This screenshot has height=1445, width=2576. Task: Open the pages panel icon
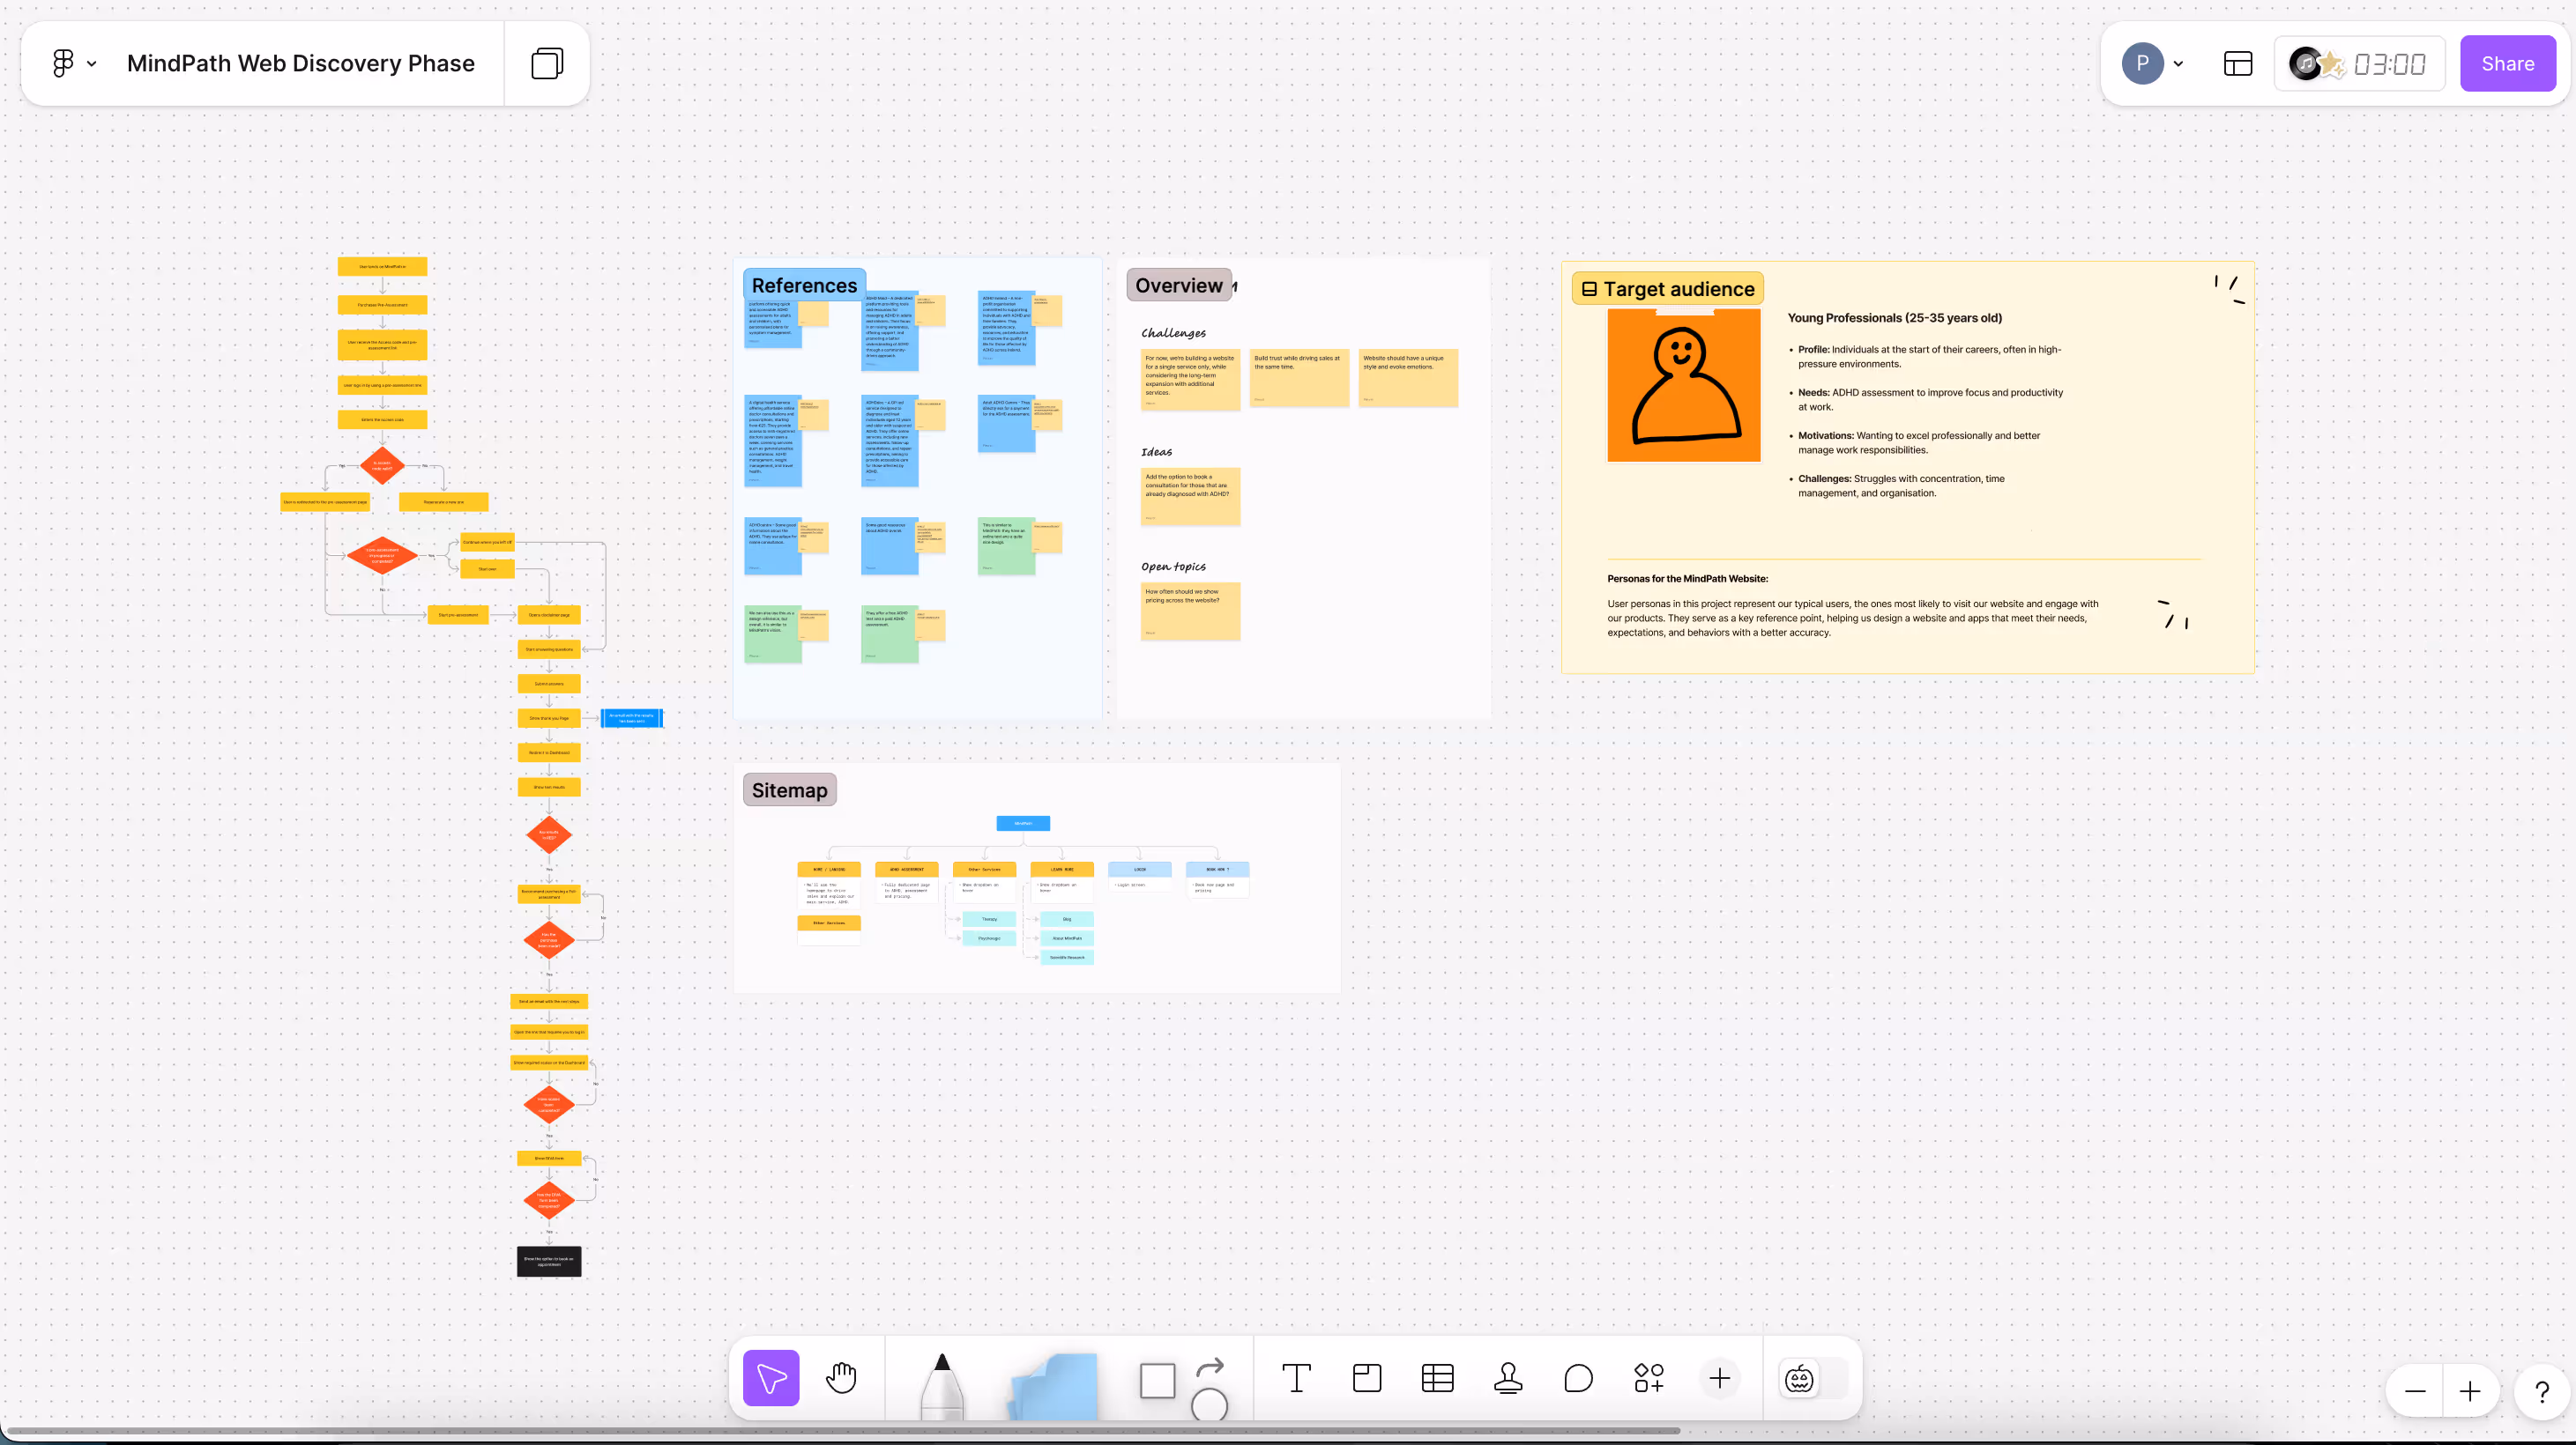pos(547,64)
